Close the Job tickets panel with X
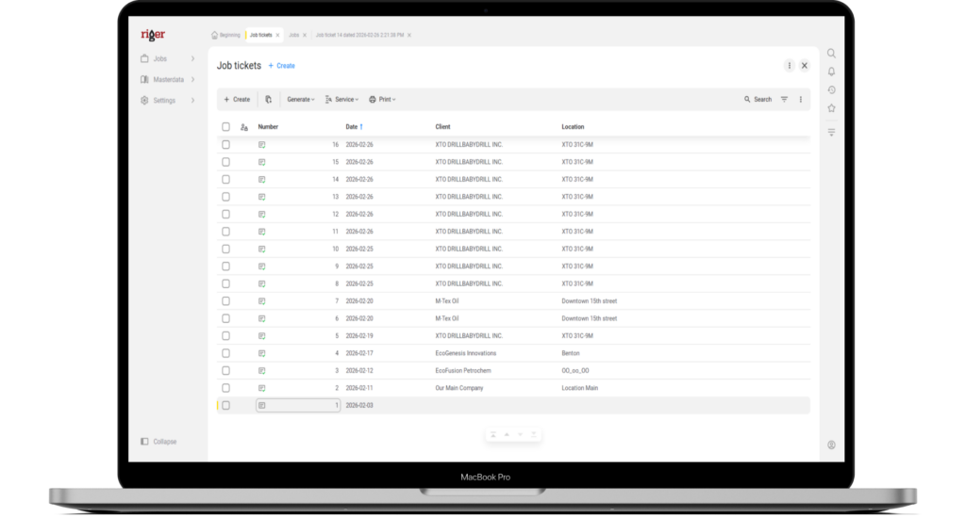The image size is (966, 517). (804, 65)
